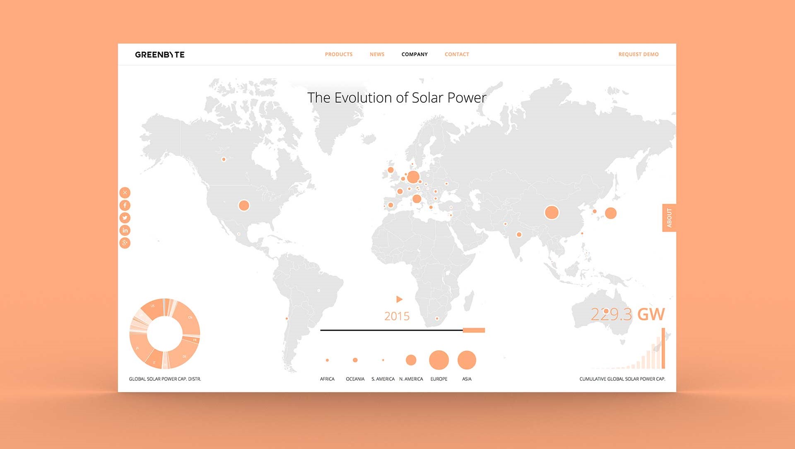Screen dimensions: 795x449
Task: Select the Europe continent bubble
Action: click(439, 360)
